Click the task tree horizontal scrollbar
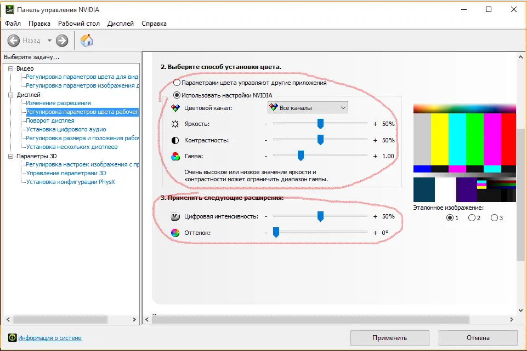 [60, 319]
